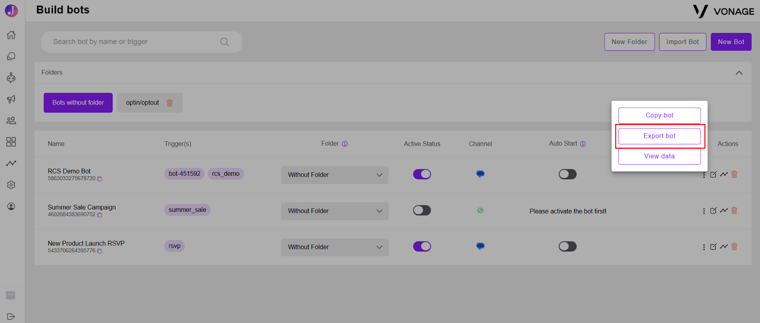Edit the Summer Sale Campaign bot
This screenshot has width=760, height=323.
(713, 210)
